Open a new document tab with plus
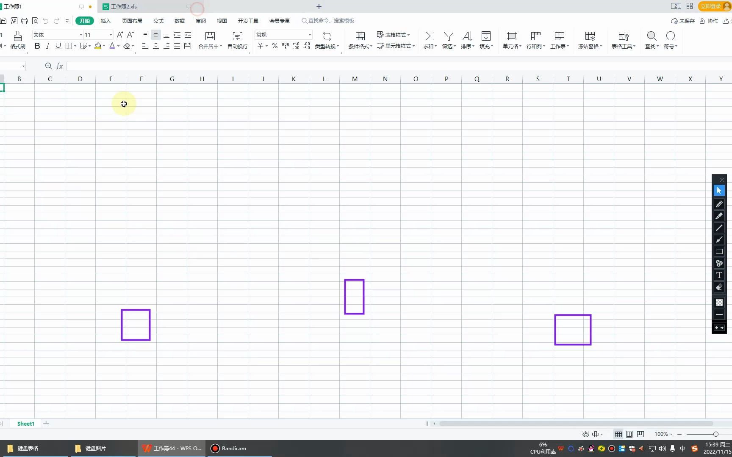Image resolution: width=732 pixels, height=457 pixels. (319, 6)
